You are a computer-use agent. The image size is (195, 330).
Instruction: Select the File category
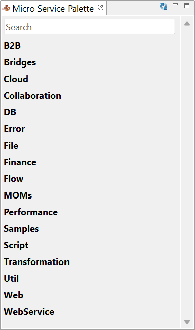pyautogui.click(x=11, y=146)
